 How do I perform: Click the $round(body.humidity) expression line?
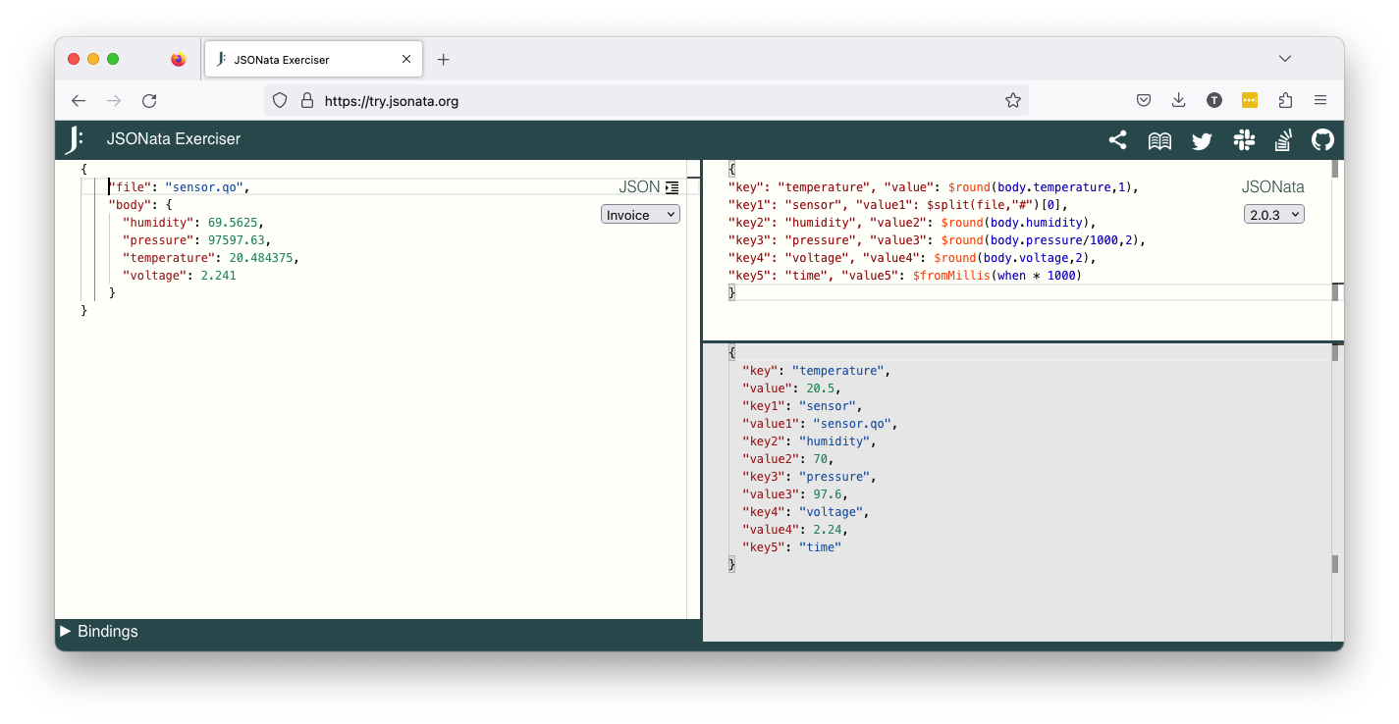(912, 222)
